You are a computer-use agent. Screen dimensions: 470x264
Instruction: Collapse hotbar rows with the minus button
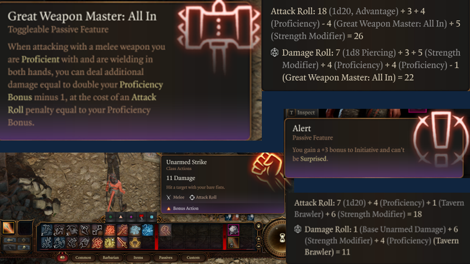point(258,246)
